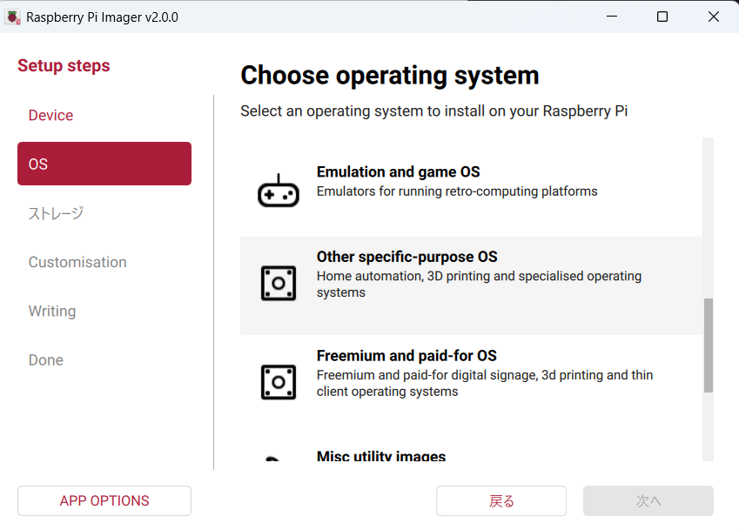Maximize the Raspberry Pi Imager window

click(x=662, y=17)
